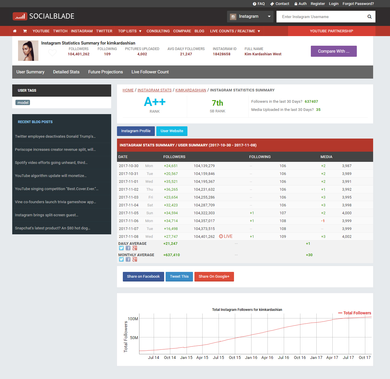Expand Live Counts / Realtime menu
The image size is (390, 379).
click(235, 31)
